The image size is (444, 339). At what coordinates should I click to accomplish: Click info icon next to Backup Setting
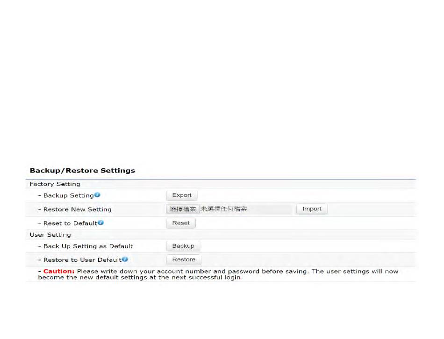pyautogui.click(x=97, y=195)
